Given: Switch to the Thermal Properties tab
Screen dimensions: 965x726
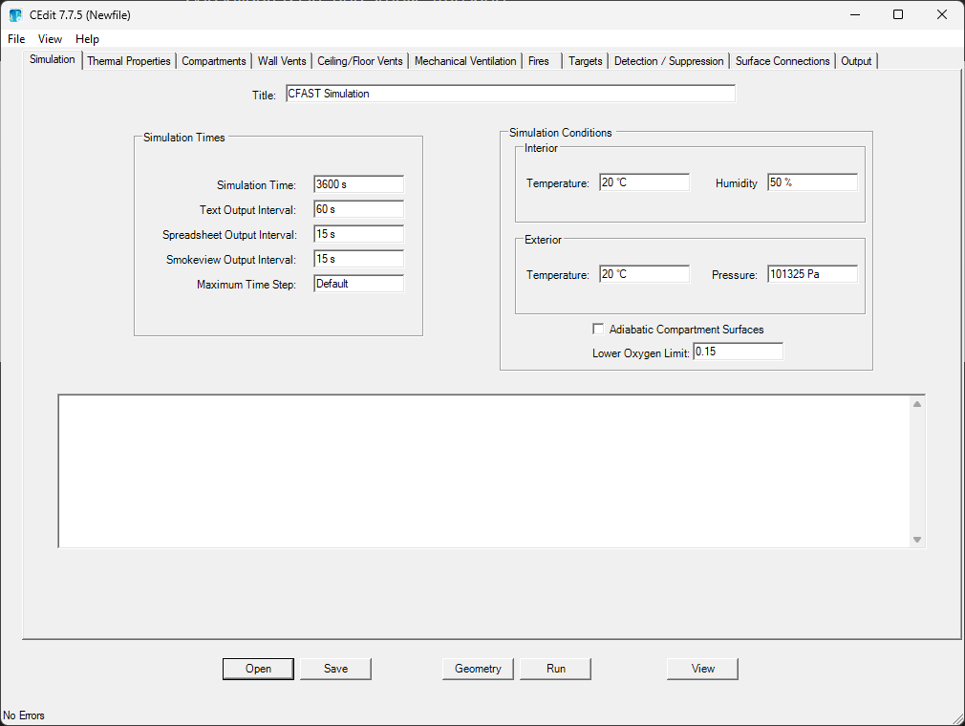Looking at the screenshot, I should click(x=129, y=61).
